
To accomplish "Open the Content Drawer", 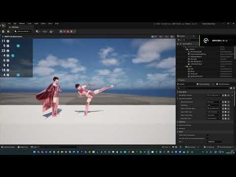I will pos(8,147).
